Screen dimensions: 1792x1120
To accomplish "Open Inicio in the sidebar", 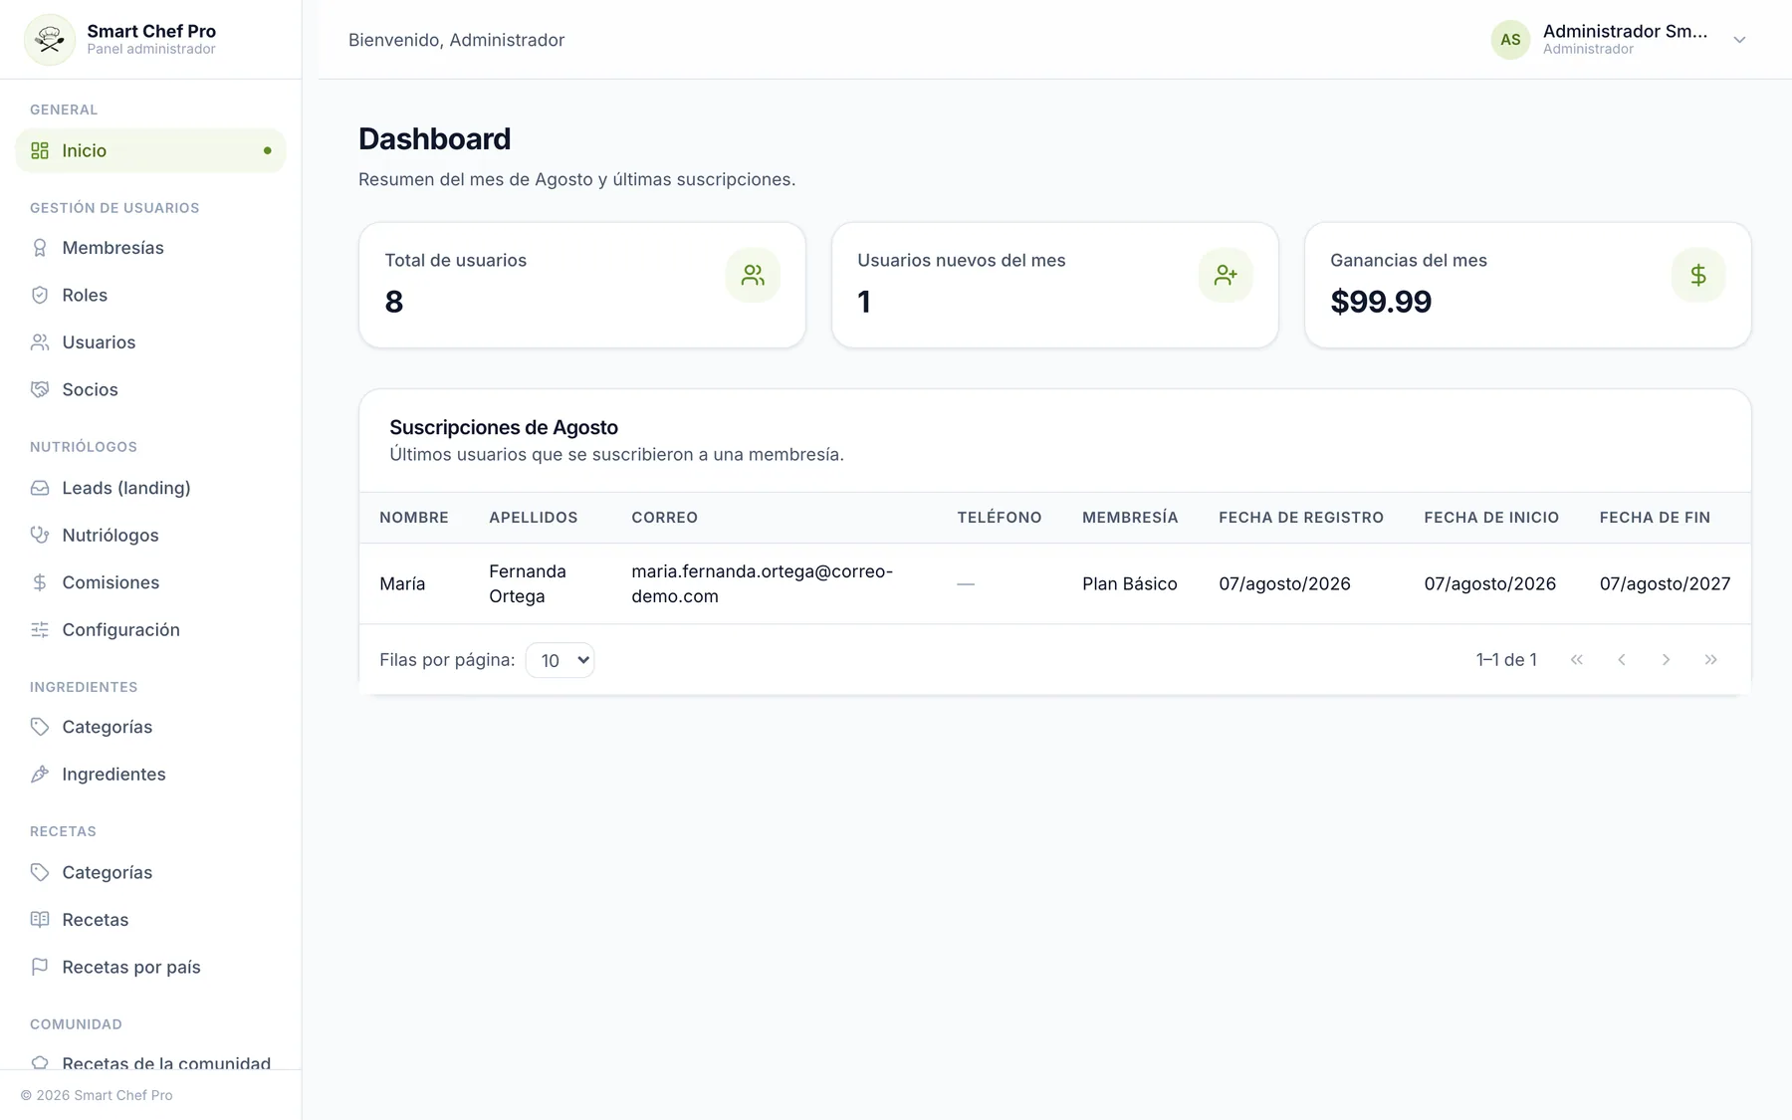I will [x=150, y=150].
